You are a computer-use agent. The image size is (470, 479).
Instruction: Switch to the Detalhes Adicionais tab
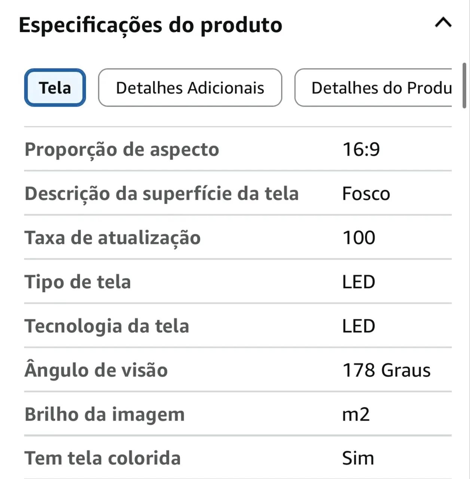[x=190, y=88]
